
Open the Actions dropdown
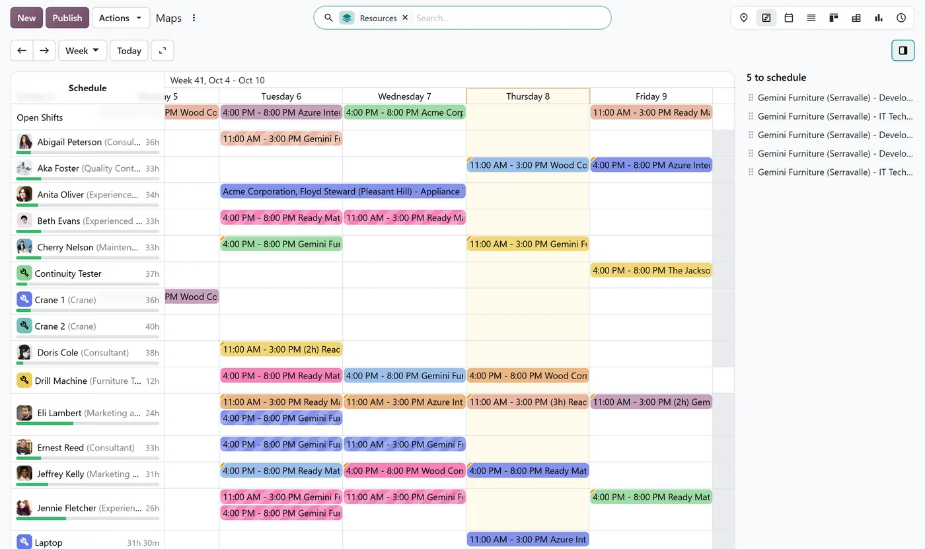(x=120, y=18)
